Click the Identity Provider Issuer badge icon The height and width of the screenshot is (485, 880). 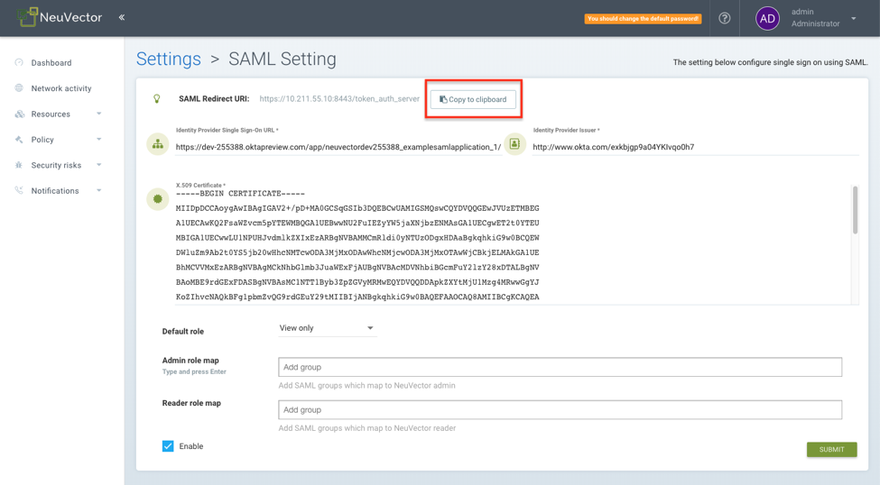pyautogui.click(x=514, y=144)
